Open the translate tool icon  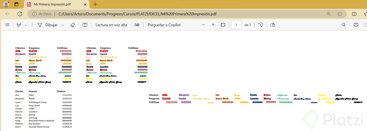click(x=137, y=25)
